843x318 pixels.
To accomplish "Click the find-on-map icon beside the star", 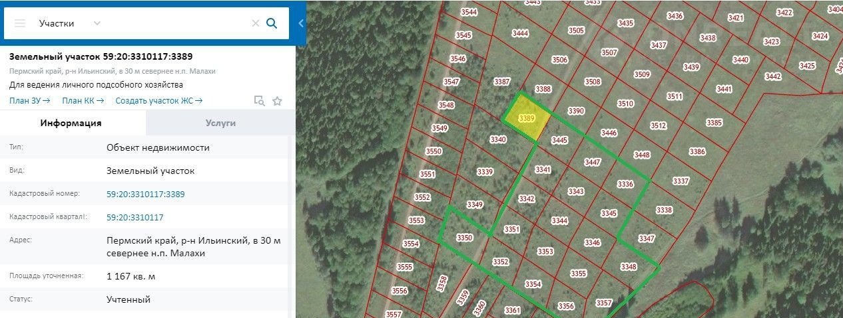I will [x=259, y=101].
